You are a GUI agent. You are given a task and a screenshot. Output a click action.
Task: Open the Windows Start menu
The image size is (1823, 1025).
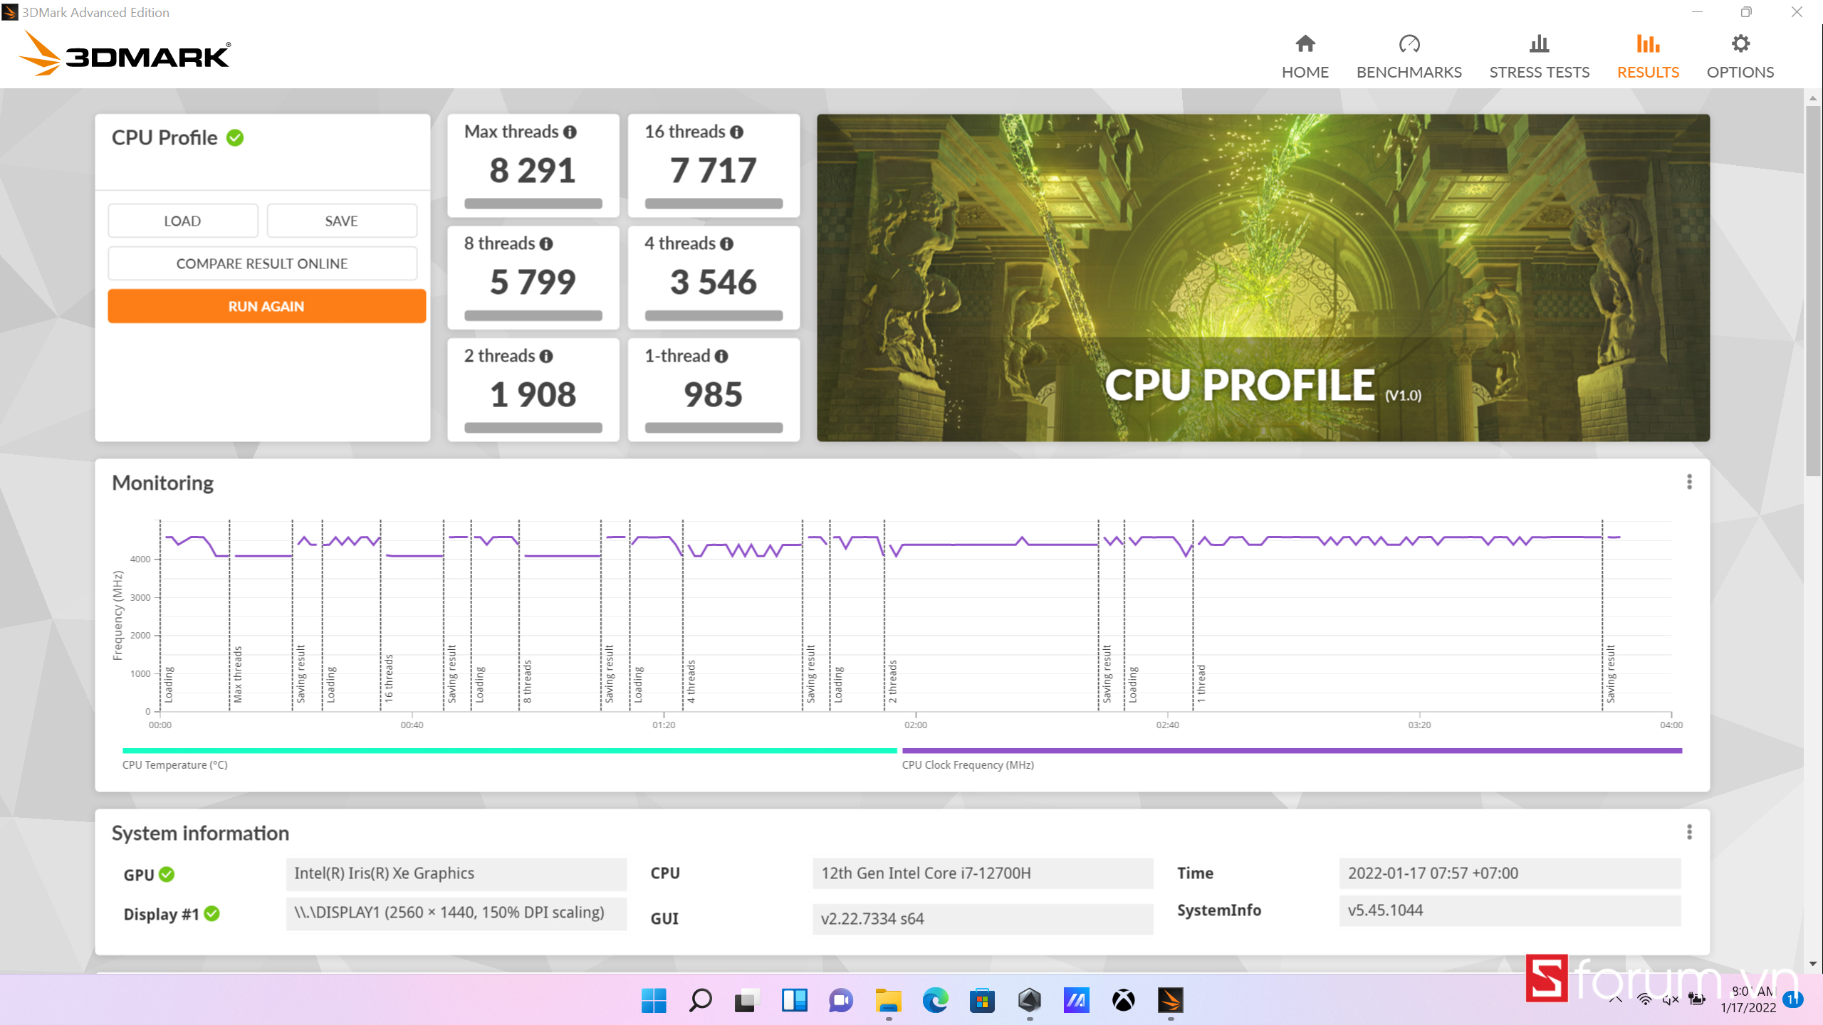(x=653, y=1000)
